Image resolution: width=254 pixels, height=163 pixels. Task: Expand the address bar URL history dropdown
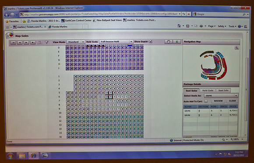pos(180,14)
